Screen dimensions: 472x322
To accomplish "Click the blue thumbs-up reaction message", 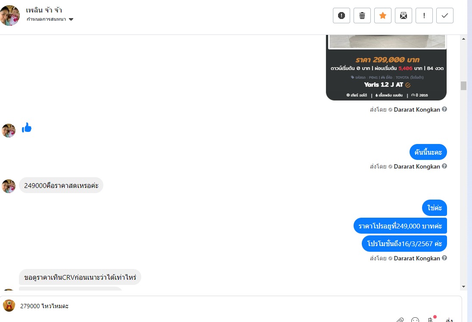I will click(27, 128).
